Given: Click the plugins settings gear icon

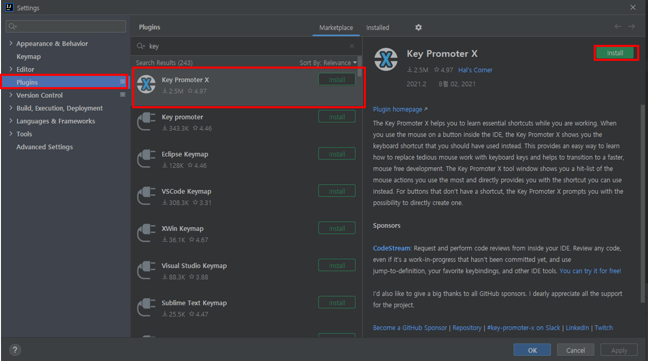Looking at the screenshot, I should pyautogui.click(x=419, y=27).
